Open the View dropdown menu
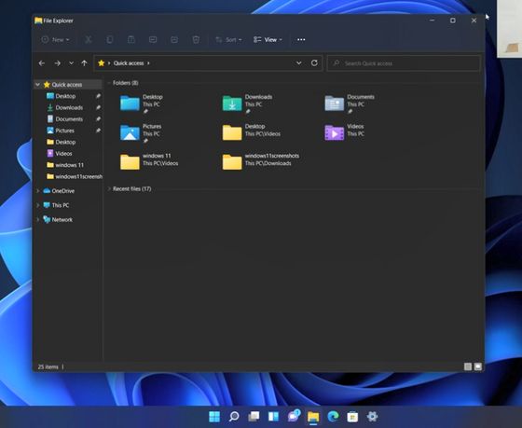 coord(268,40)
